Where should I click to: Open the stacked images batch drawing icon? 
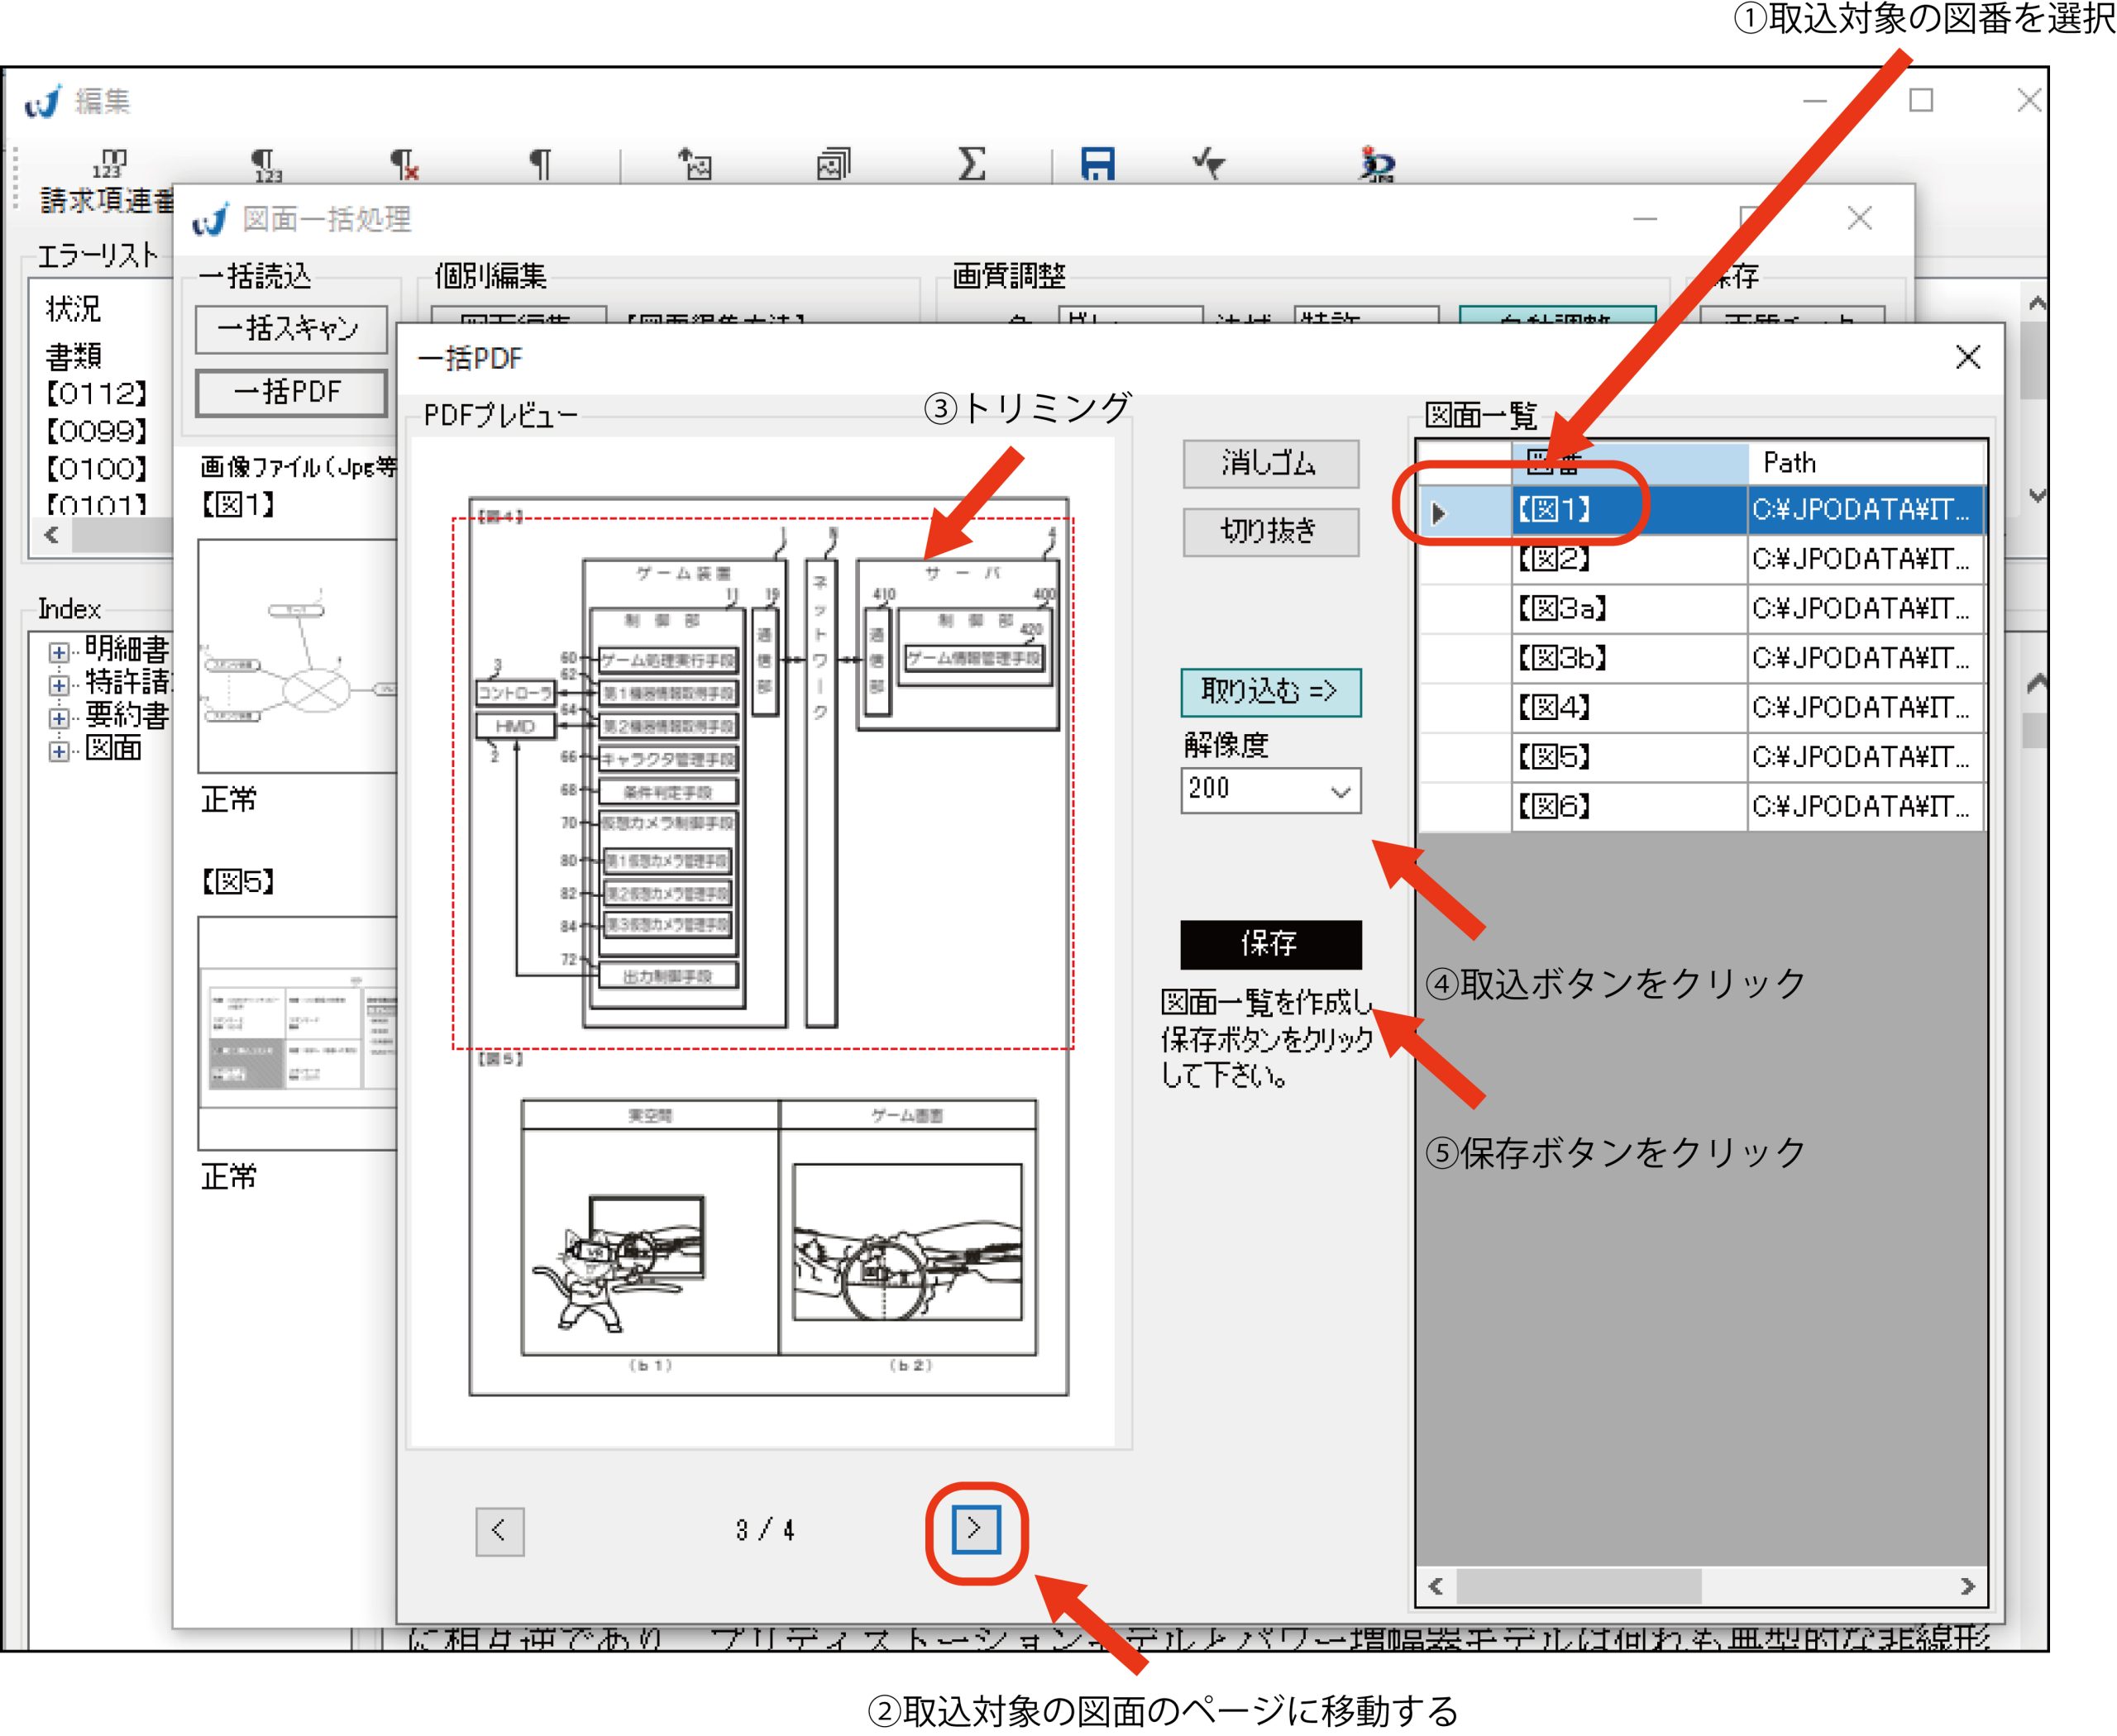point(834,163)
